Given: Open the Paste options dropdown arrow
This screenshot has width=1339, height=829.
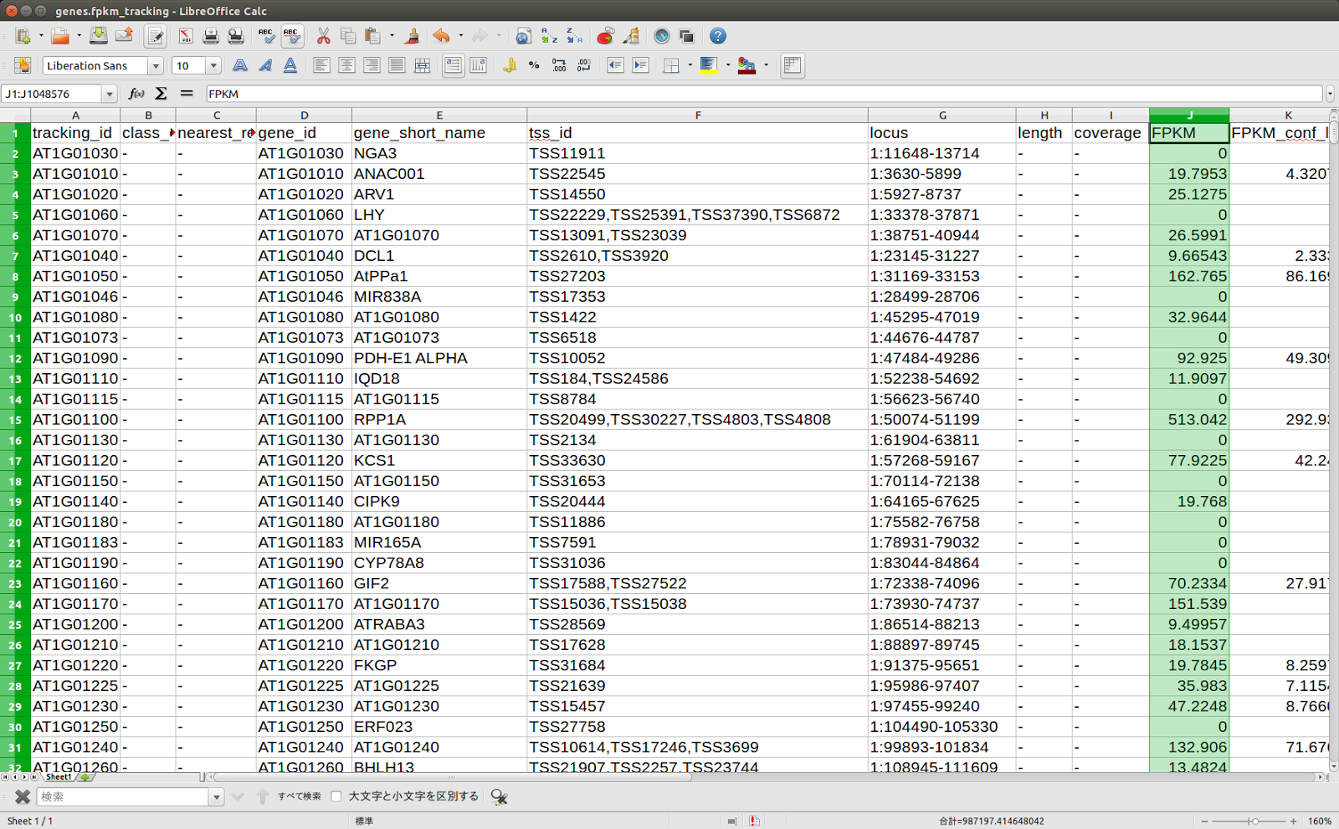Looking at the screenshot, I should coord(392,36).
